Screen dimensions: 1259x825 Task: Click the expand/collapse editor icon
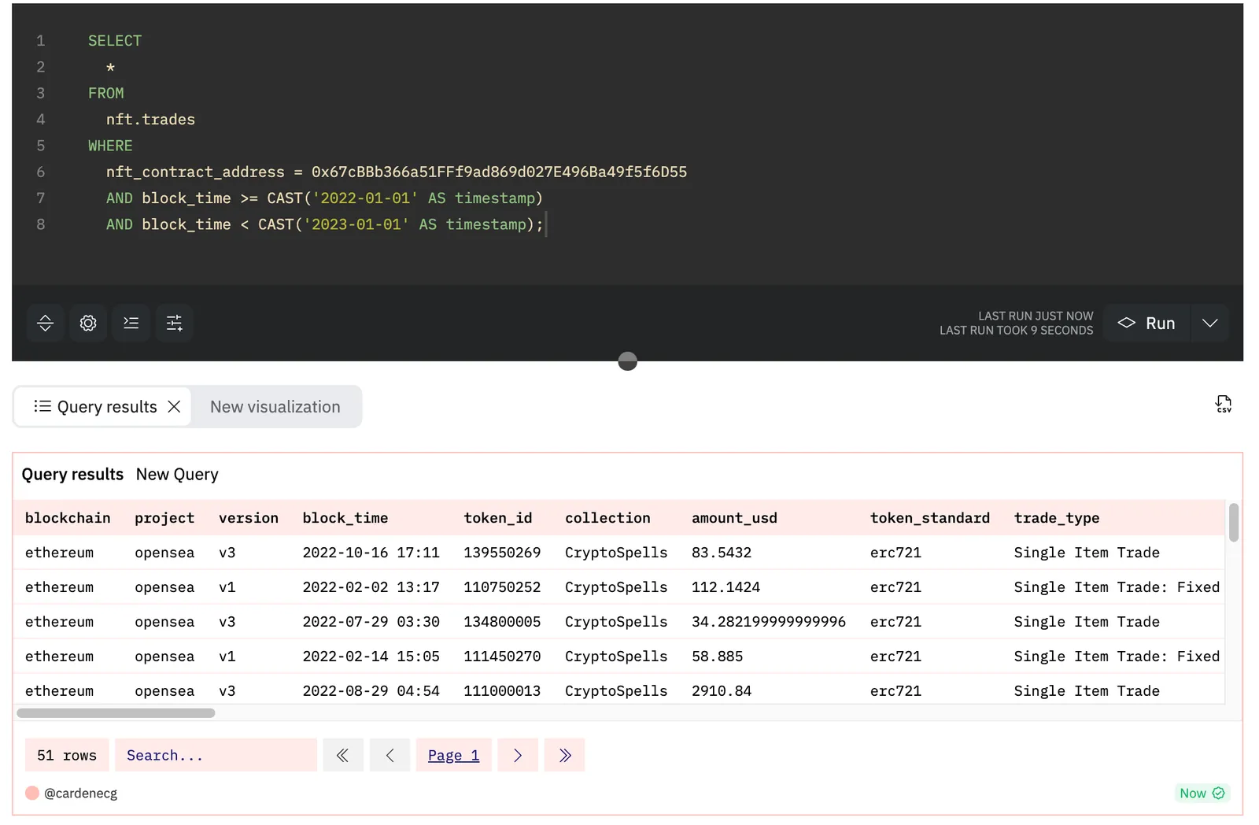(x=46, y=323)
